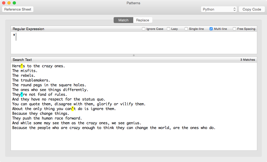The width and height of the screenshot is (267, 162).
Task: Open the Python language dropdown
Action: click(x=219, y=9)
